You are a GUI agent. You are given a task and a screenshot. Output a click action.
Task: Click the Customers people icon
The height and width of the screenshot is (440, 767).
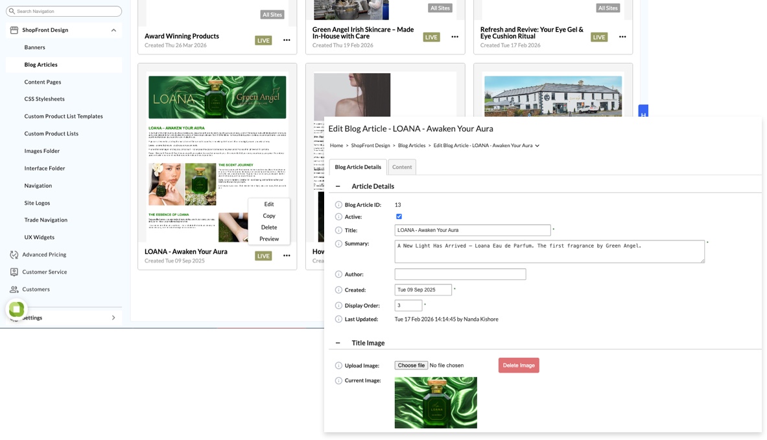[14, 290]
